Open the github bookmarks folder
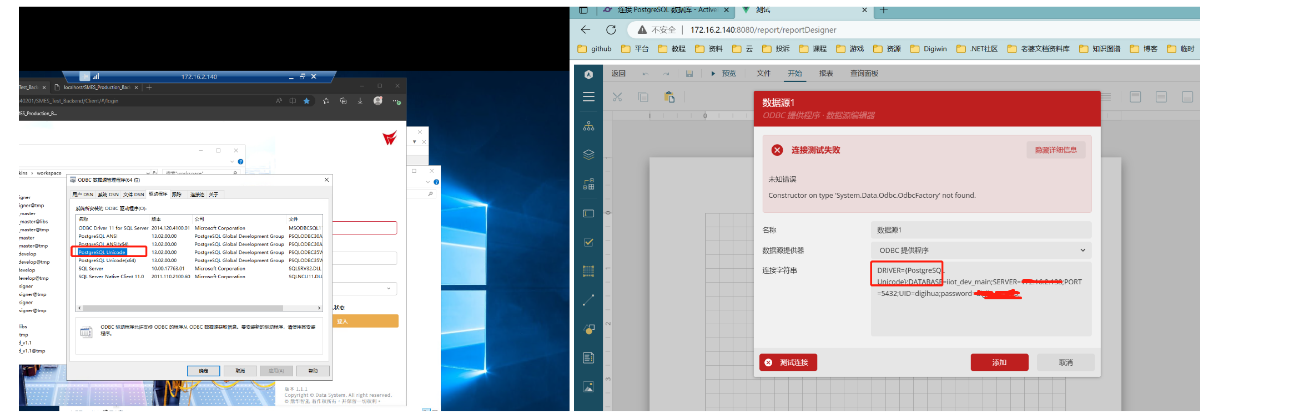1289x419 pixels. pyautogui.click(x=595, y=49)
